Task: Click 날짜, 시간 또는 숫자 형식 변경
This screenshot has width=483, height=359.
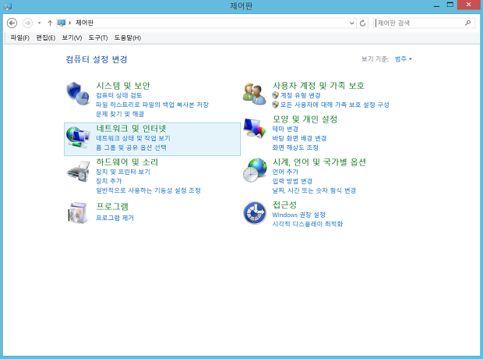Action: [314, 190]
